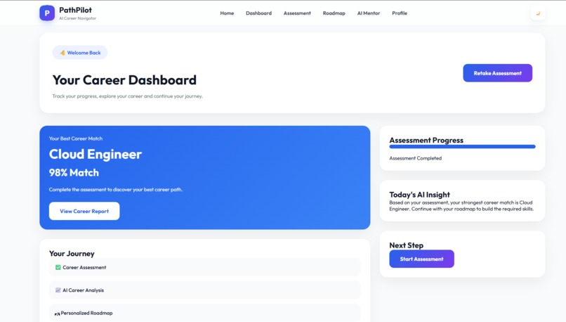566x322 pixels.
Task: Click the Assessment Progress heading
Action: [426, 140]
